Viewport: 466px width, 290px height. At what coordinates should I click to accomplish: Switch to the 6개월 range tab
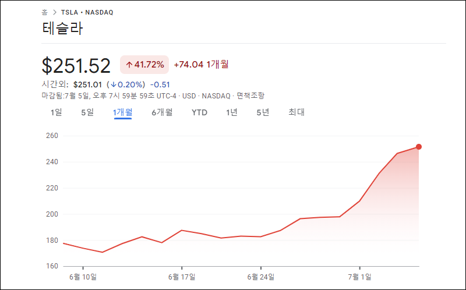162,112
